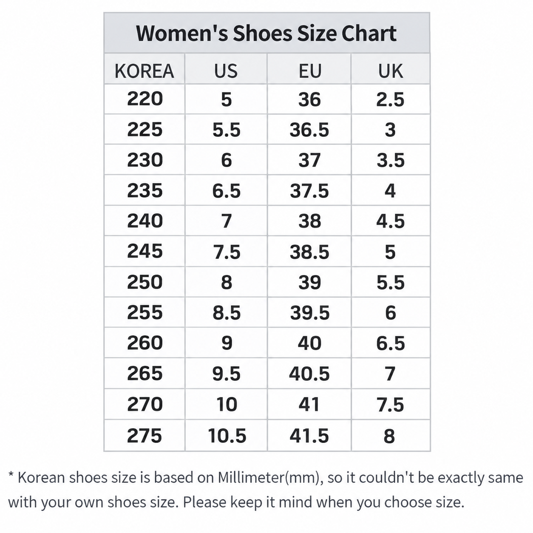Image resolution: width=533 pixels, height=533 pixels.
Task: Select Korea size 250 cell
Action: pyautogui.click(x=145, y=282)
